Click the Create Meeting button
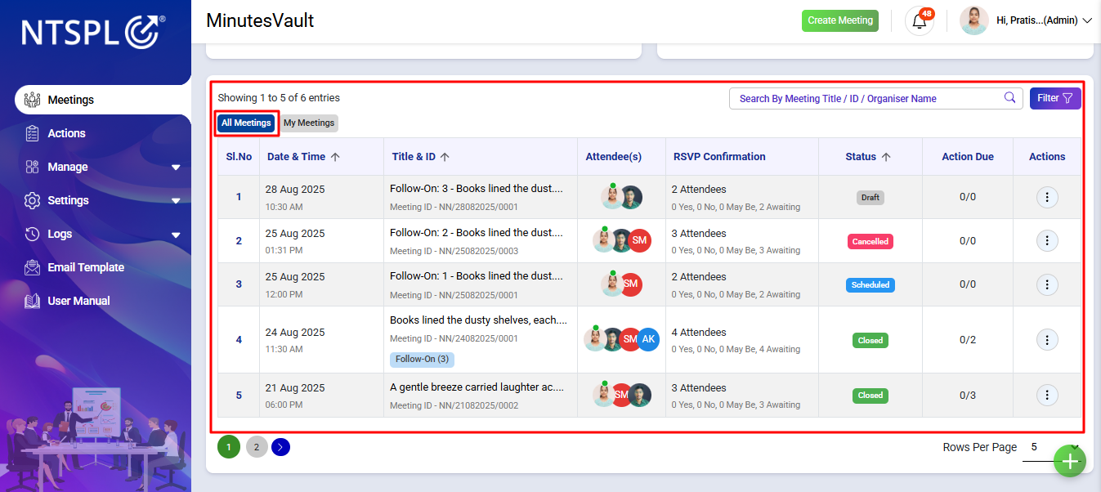This screenshot has width=1101, height=492. tap(840, 20)
